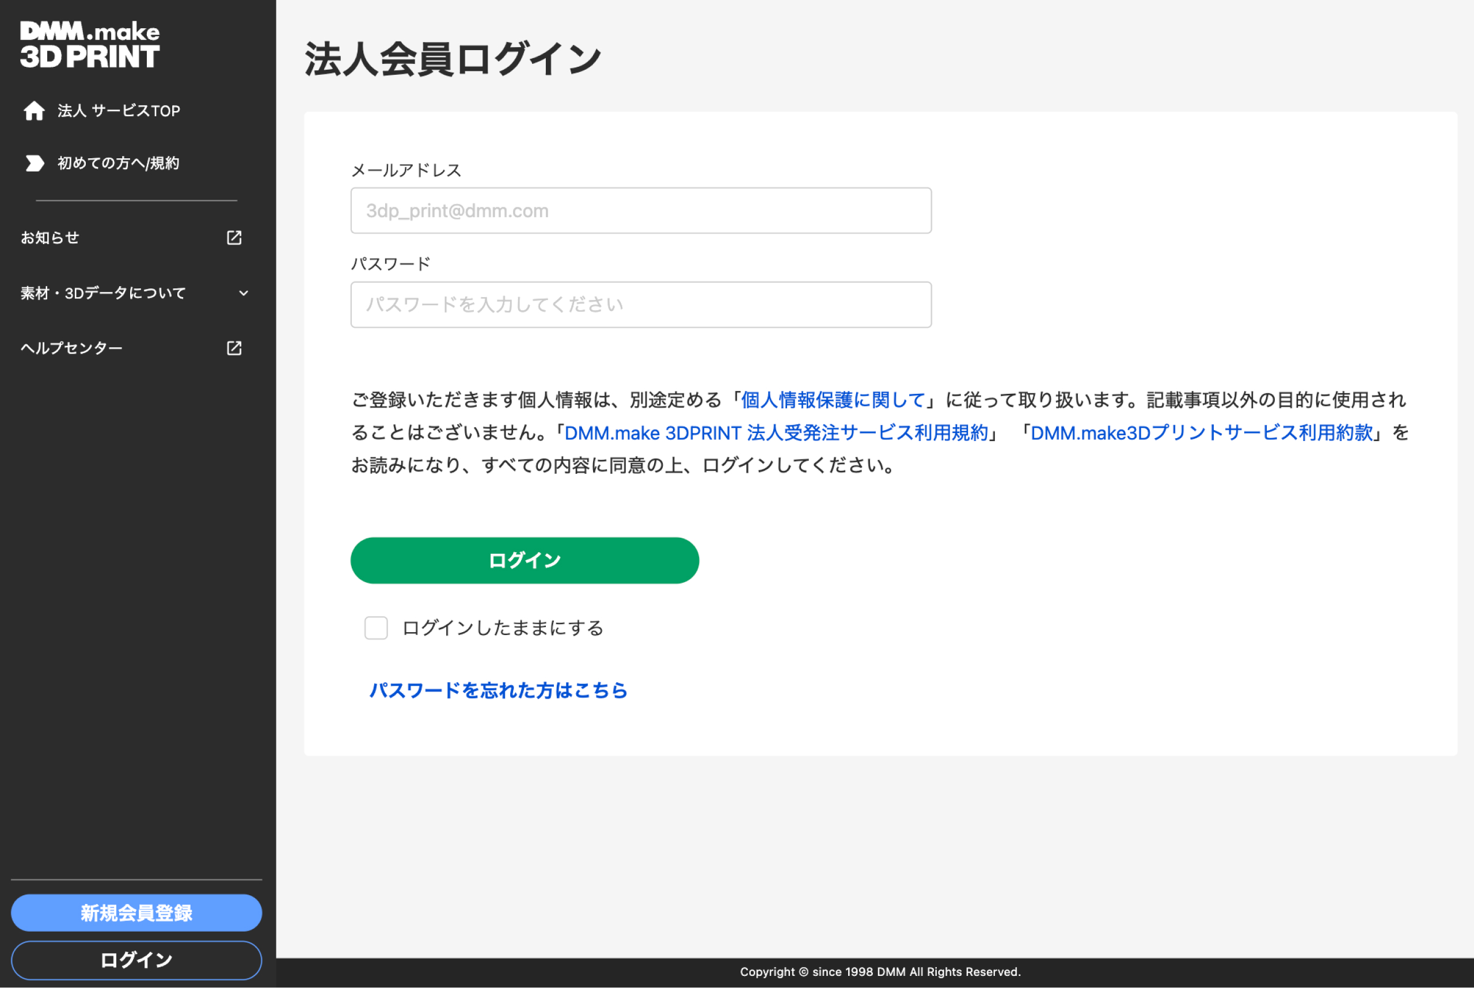Open the 法人 サービスTOP menu item
Image resolution: width=1474 pixels, height=988 pixels.
click(x=119, y=111)
